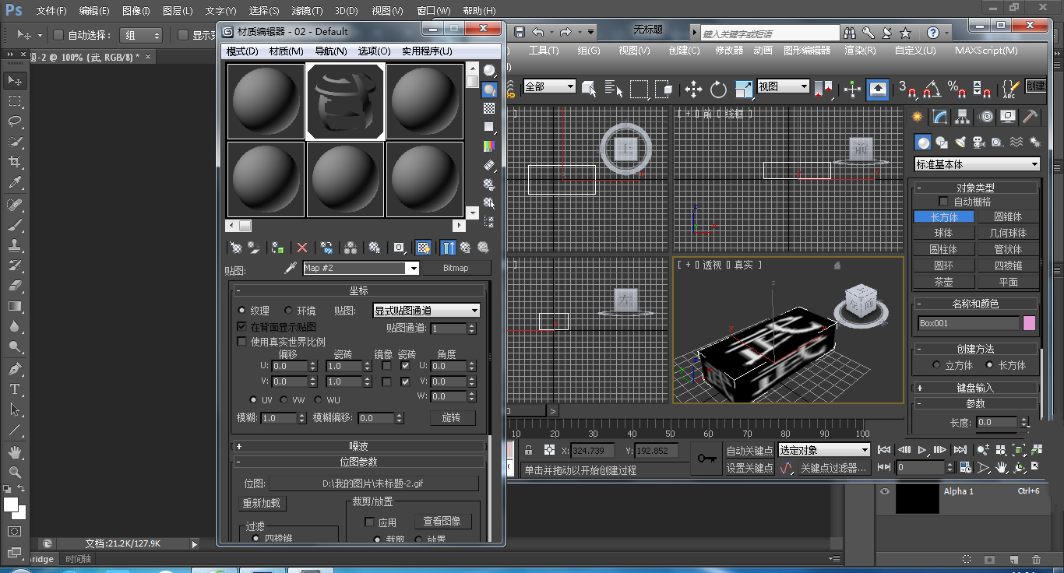Click the Set Key large key icon

click(707, 459)
